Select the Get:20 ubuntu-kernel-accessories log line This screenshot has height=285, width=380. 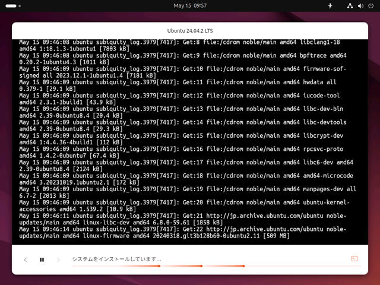(x=185, y=206)
